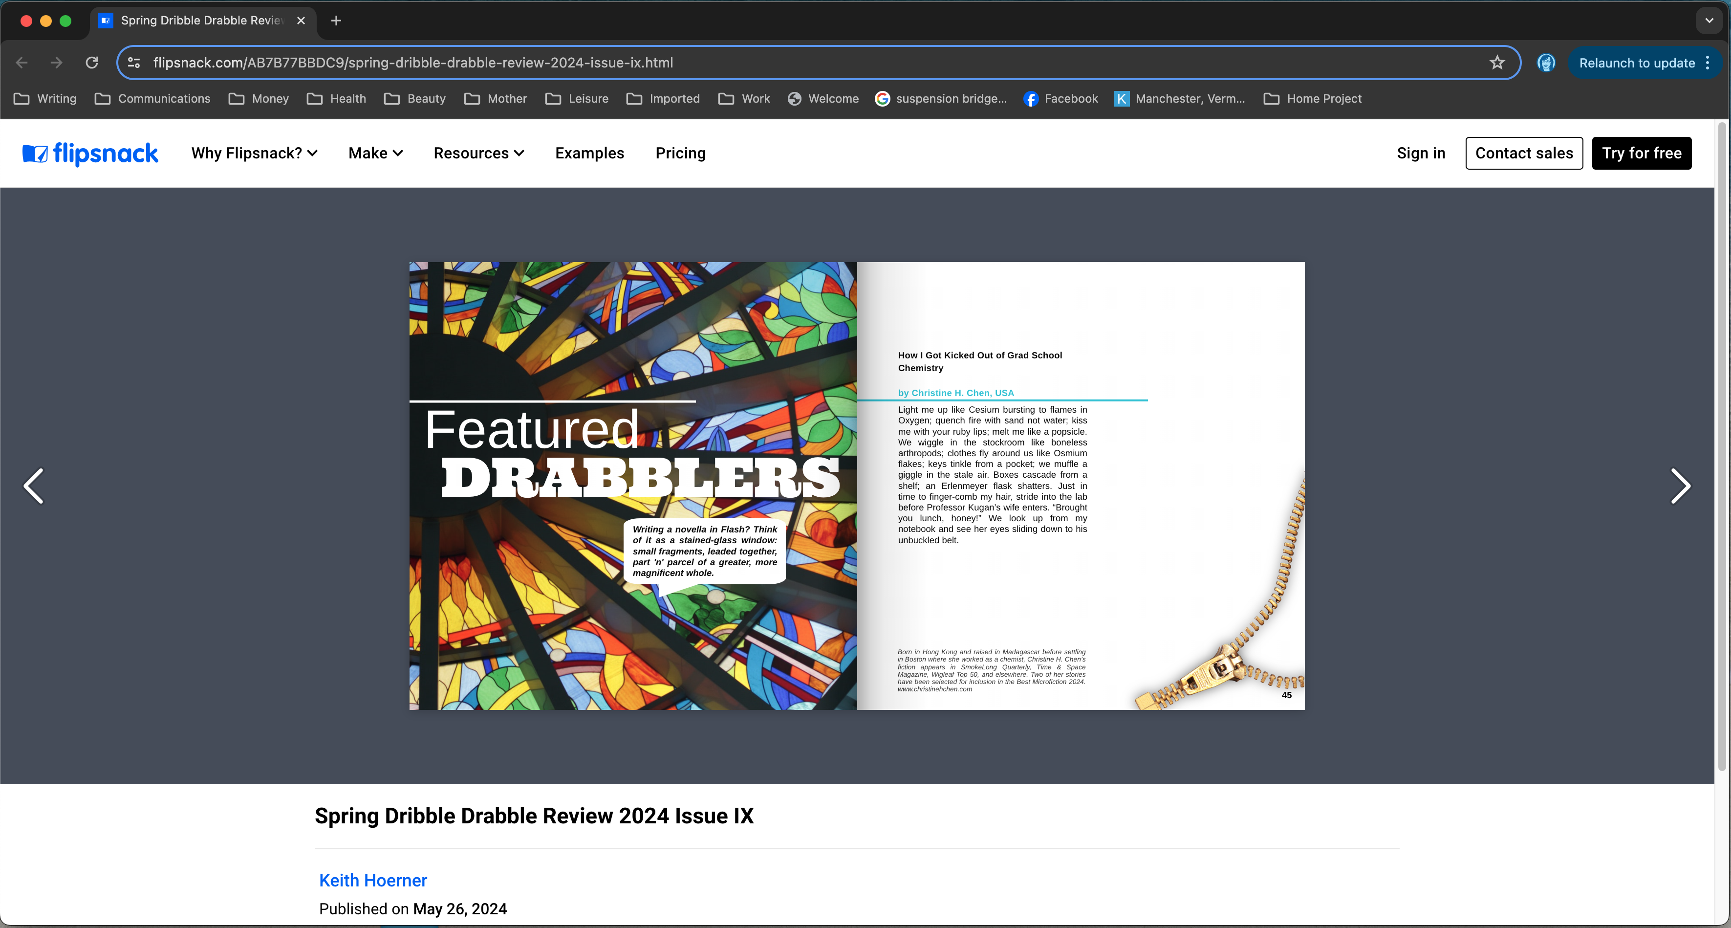Click the browser back arrow
The image size is (1731, 928).
pos(22,63)
